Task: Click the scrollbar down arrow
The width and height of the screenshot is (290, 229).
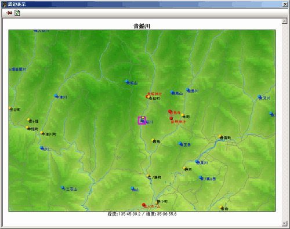Action: [284, 223]
